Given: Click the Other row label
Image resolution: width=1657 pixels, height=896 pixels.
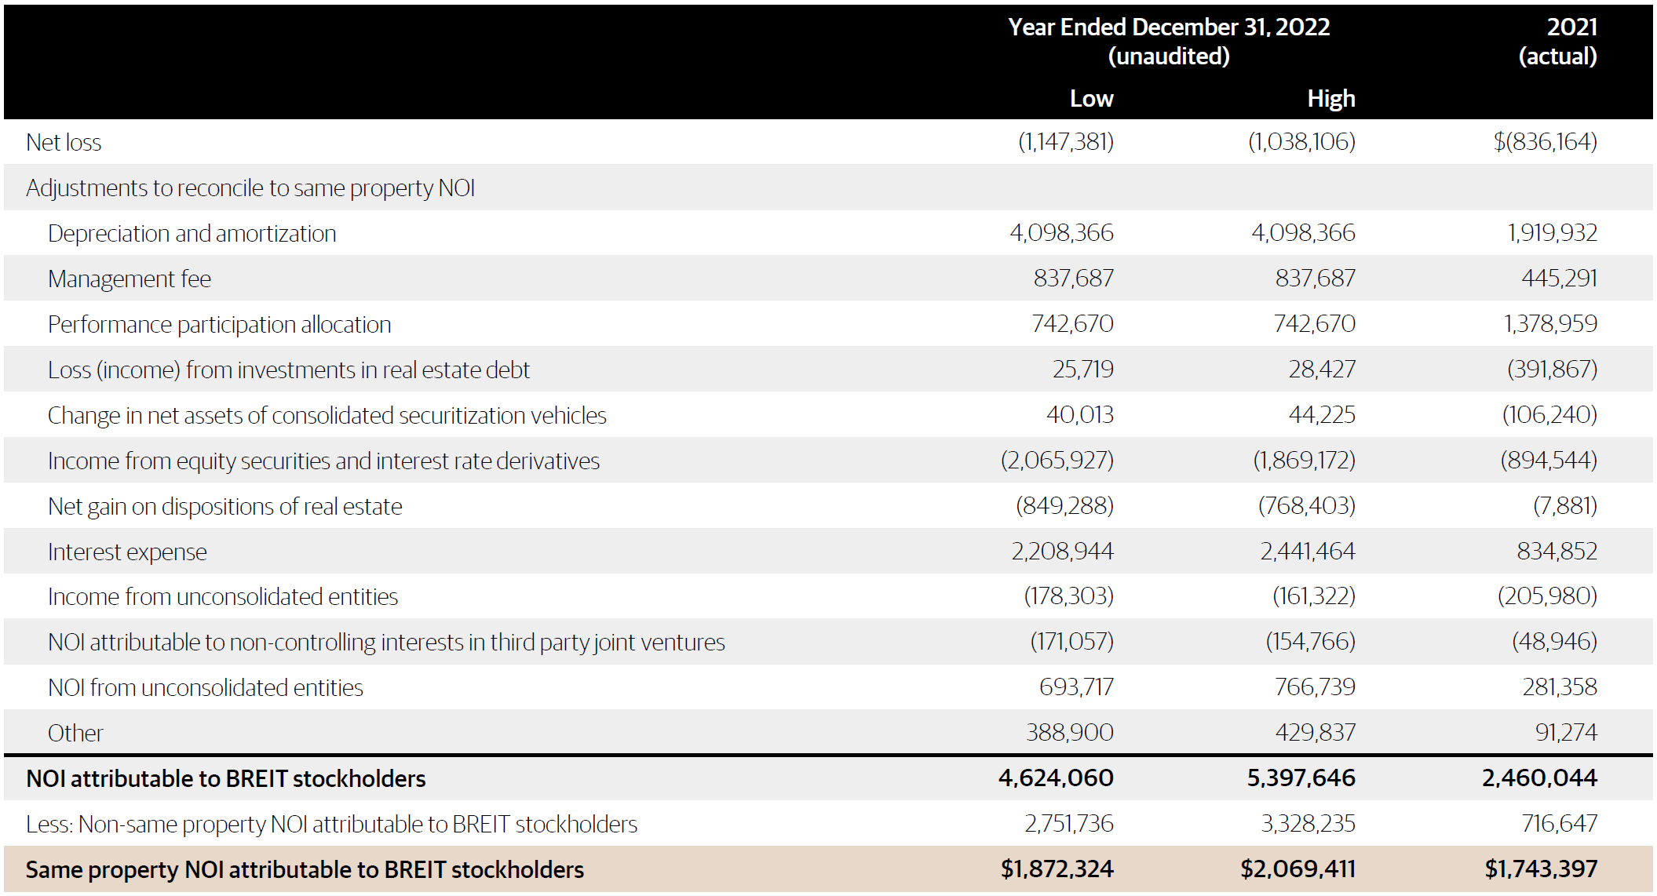Looking at the screenshot, I should point(75,733).
